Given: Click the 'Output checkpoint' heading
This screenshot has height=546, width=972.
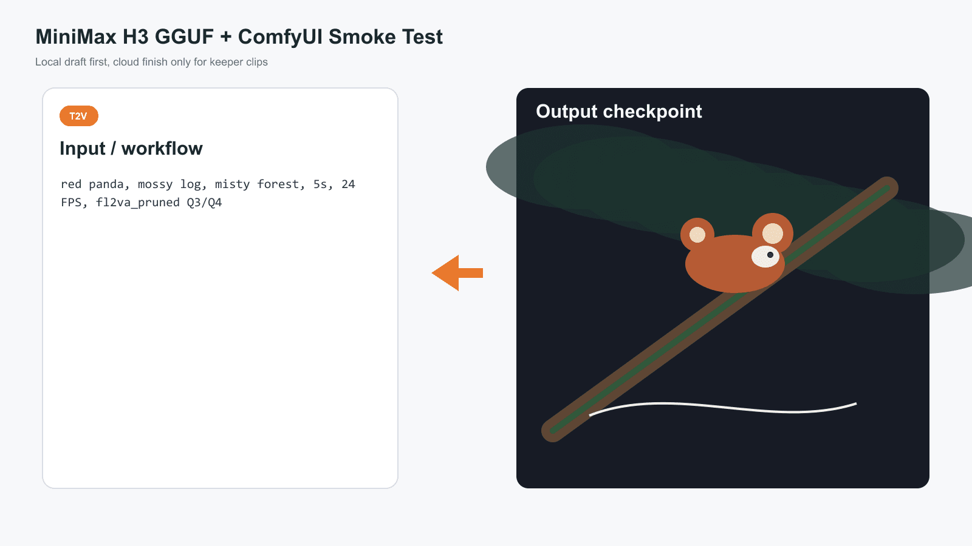Looking at the screenshot, I should point(618,112).
